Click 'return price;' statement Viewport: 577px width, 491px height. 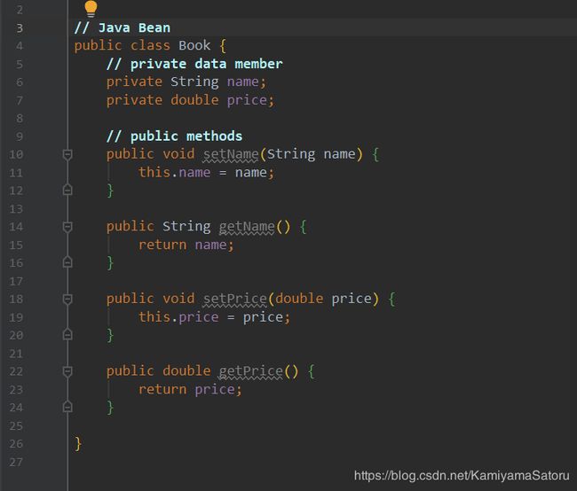click(x=190, y=390)
